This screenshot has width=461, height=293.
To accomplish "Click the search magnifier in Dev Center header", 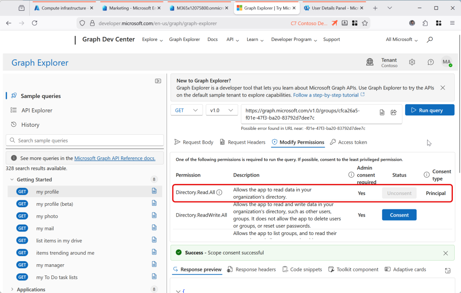I will click(x=429, y=40).
